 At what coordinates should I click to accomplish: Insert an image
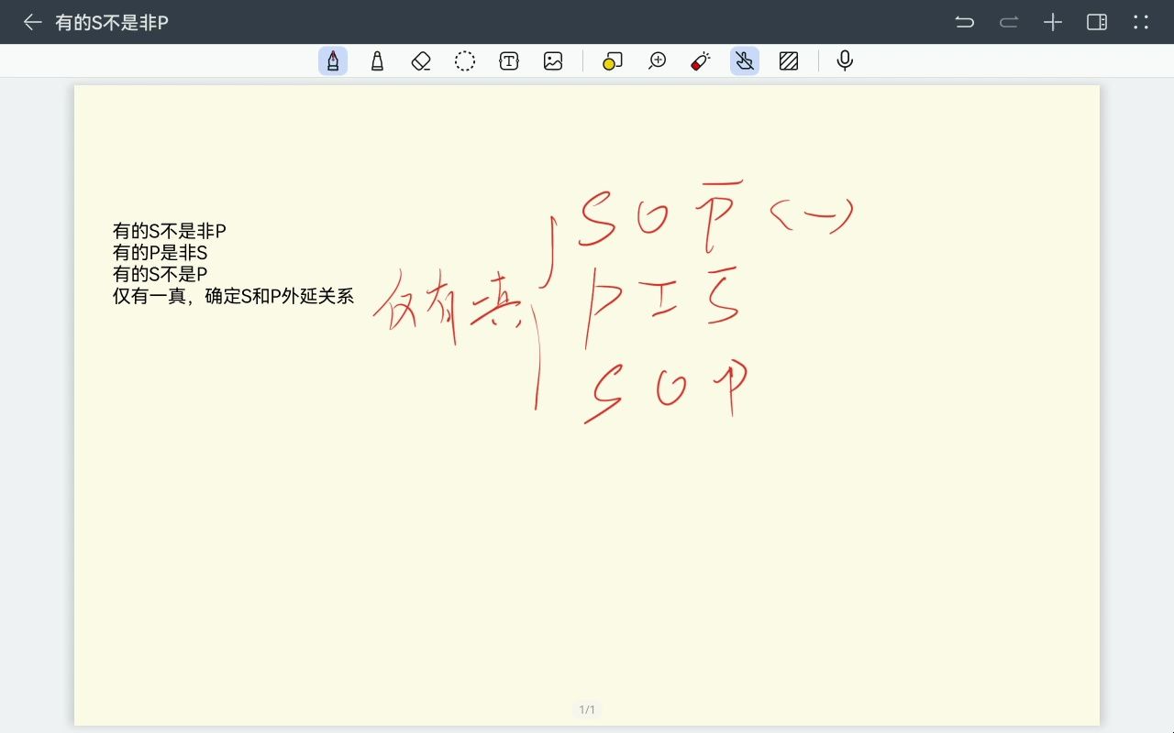click(553, 60)
